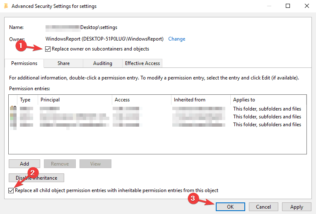The width and height of the screenshot is (316, 214).
Task: Click the Access column header
Action: tap(142, 100)
